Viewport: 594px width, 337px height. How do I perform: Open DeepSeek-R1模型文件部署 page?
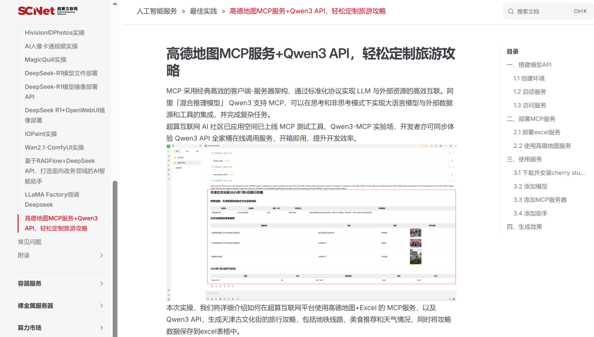click(61, 73)
